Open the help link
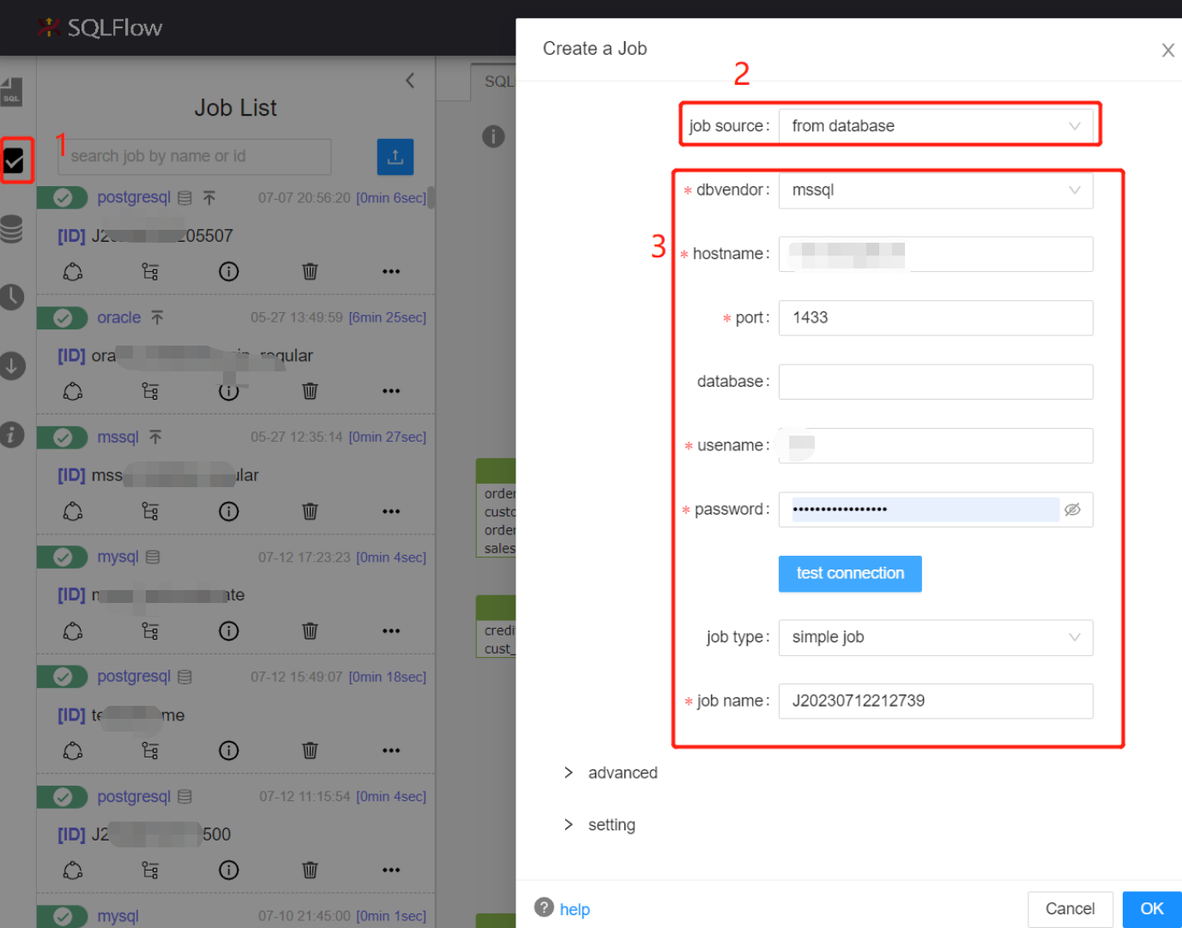This screenshot has height=928, width=1182. (x=574, y=909)
